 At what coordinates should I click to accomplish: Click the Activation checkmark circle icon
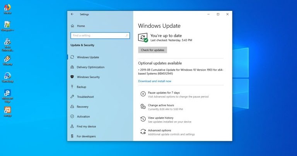tap(72, 117)
